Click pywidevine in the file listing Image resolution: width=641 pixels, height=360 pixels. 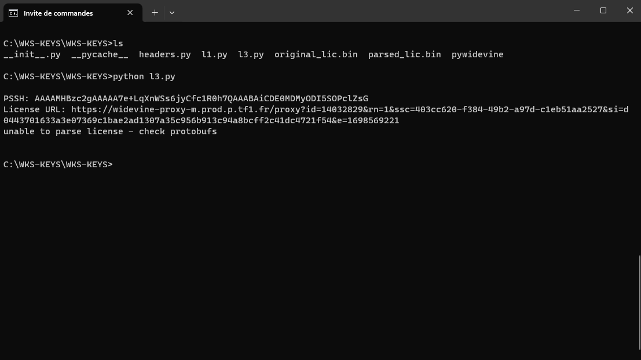pos(477,54)
